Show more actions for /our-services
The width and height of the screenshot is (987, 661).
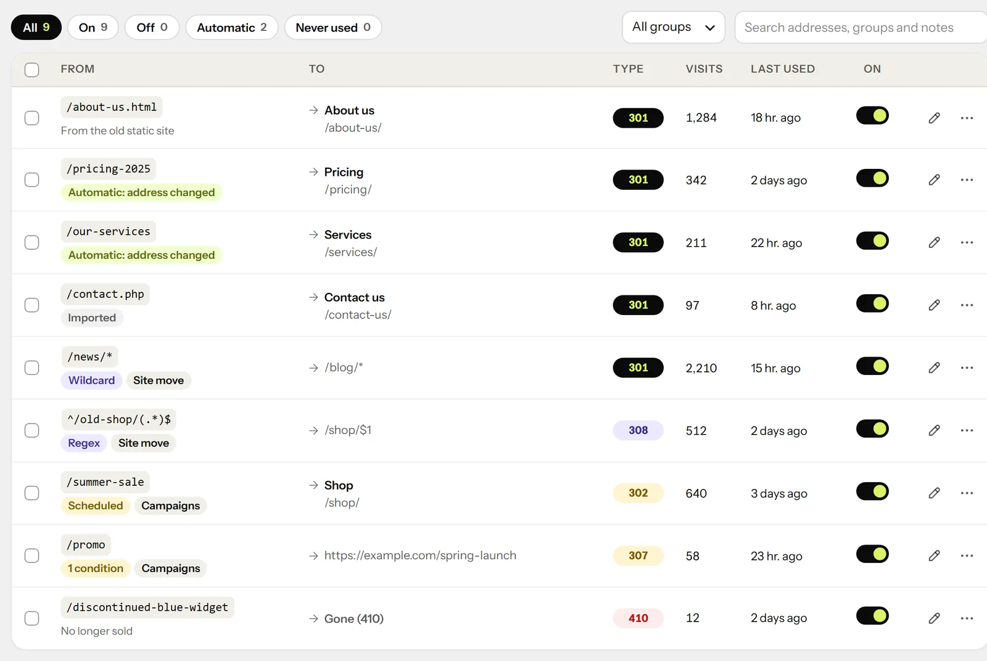tap(967, 242)
